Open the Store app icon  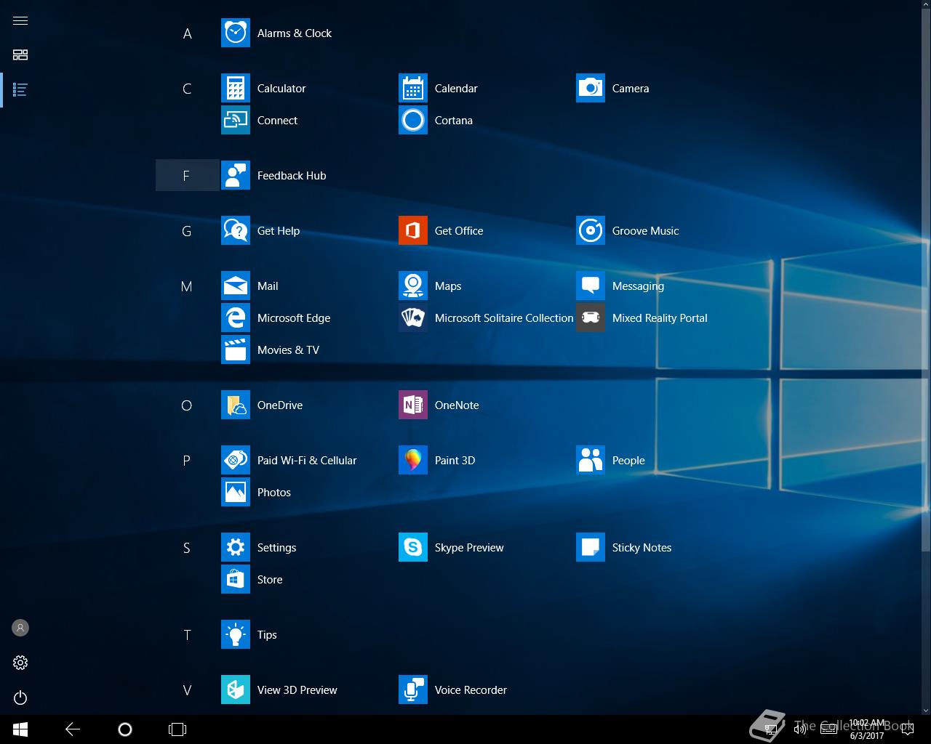pyautogui.click(x=236, y=580)
